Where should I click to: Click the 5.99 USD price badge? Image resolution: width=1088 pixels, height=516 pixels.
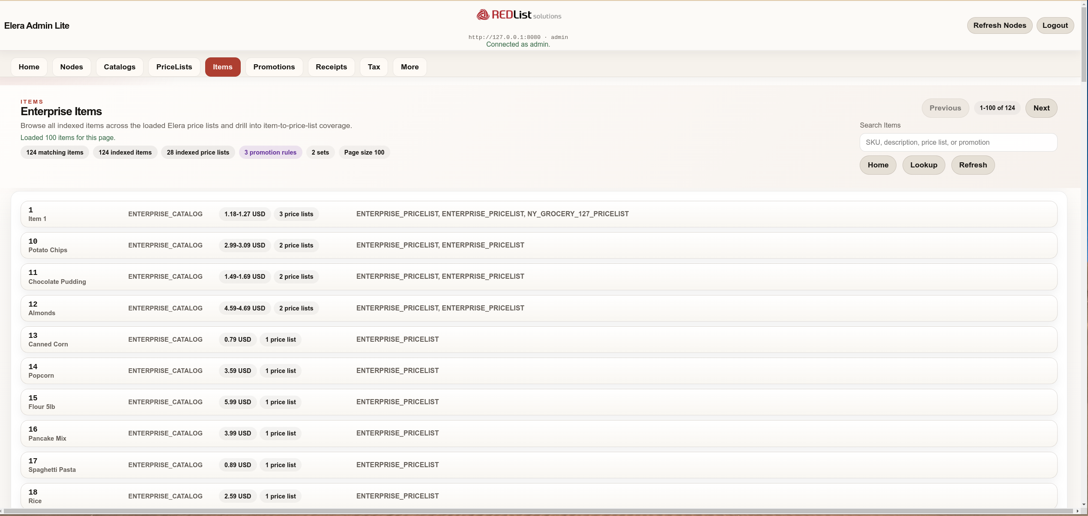(238, 402)
